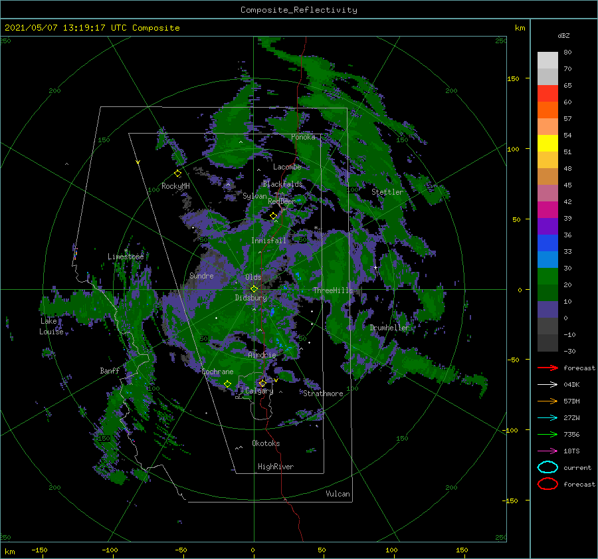Image resolution: width=598 pixels, height=559 pixels.
Task: Click the Limestone label
Action: click(126, 257)
